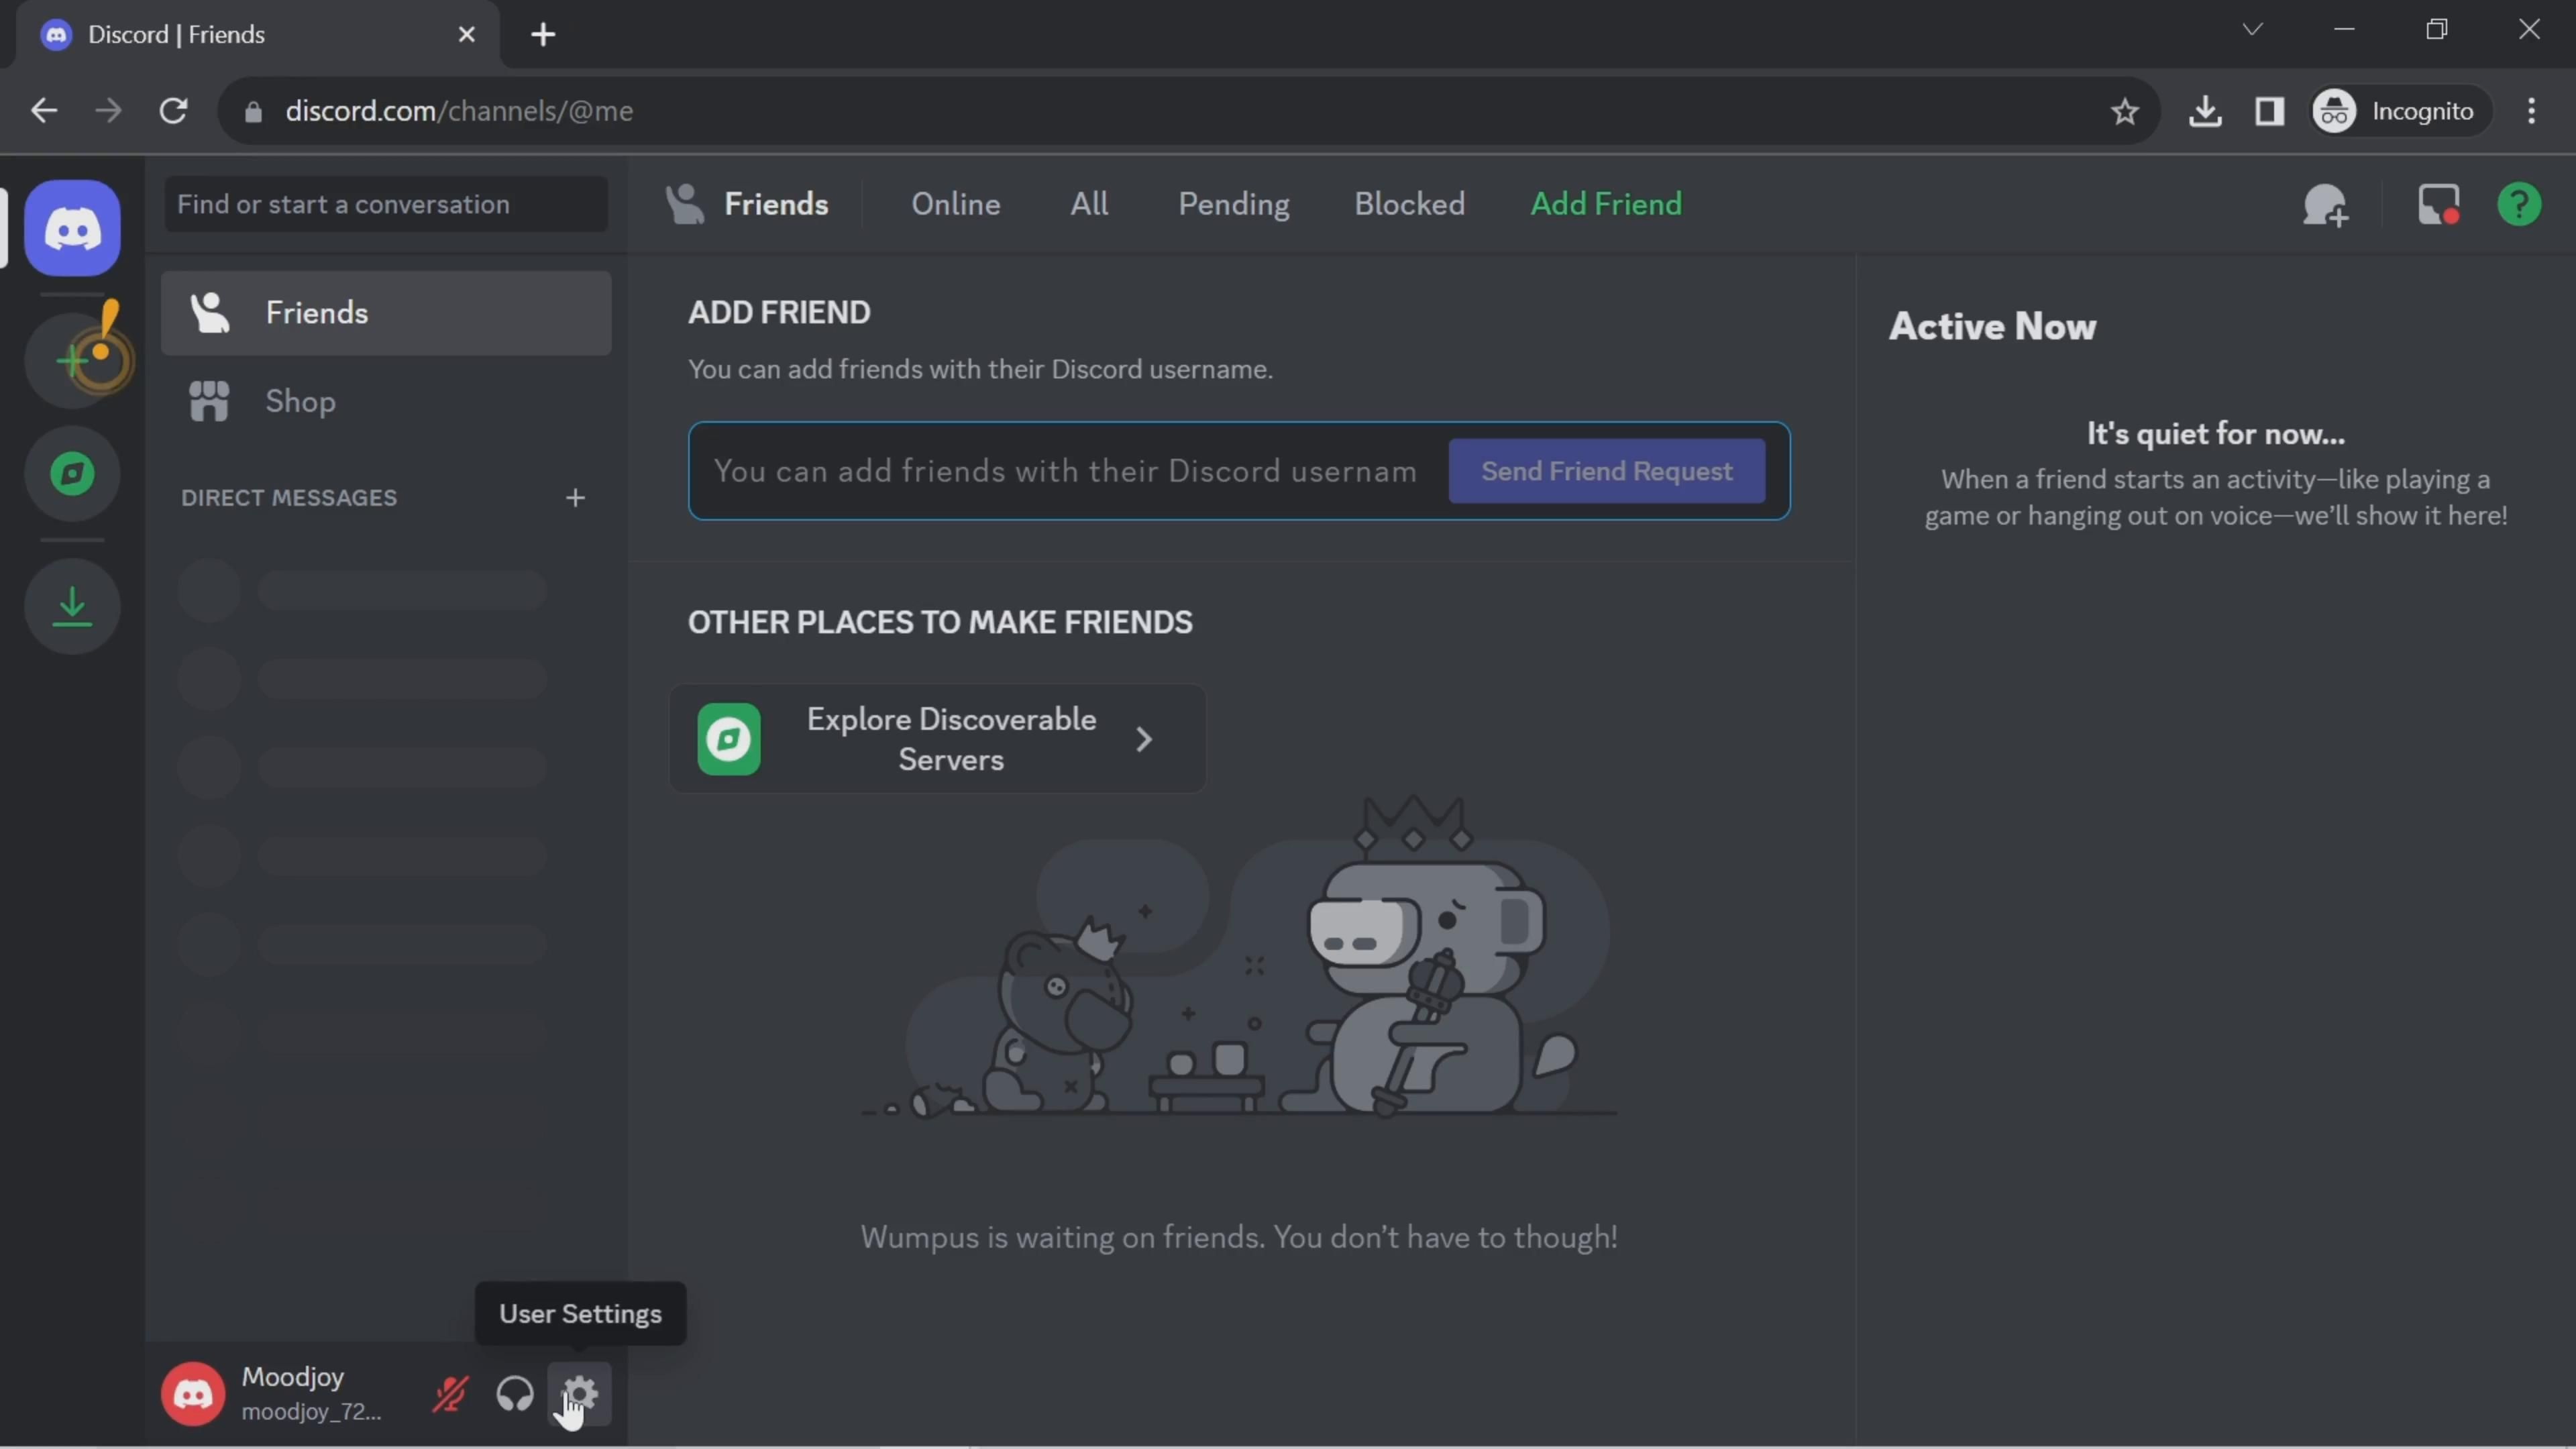
Task: Click the Send Friend Request button
Action: coord(1606,471)
